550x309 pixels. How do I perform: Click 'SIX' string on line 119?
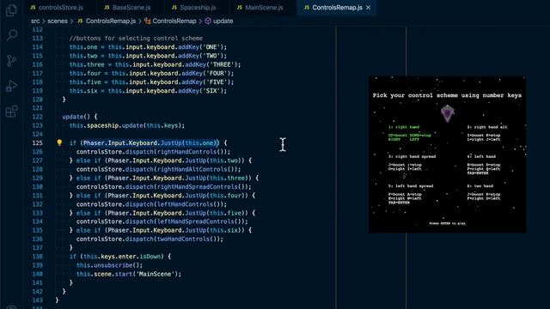pos(211,91)
